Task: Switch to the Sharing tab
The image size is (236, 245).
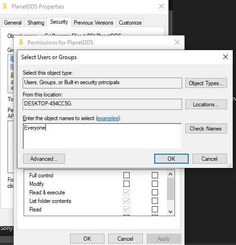Action: coord(36,23)
